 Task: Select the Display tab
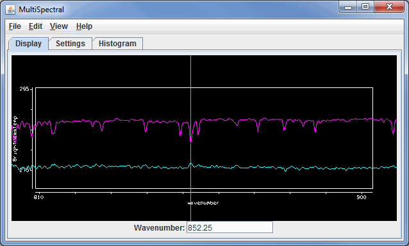28,44
